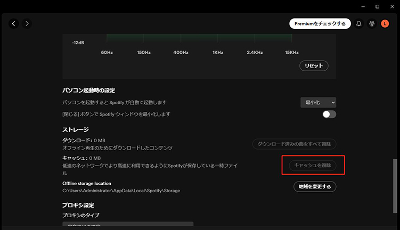Click the 150Hz equalizer band label

[144, 53]
